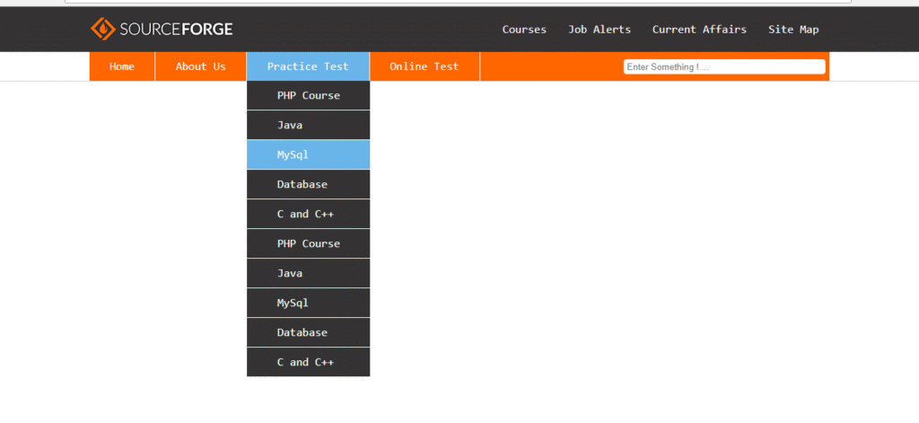The image size is (919, 423).
Task: Select the second PHP Course dropdown entry
Action: (x=308, y=243)
